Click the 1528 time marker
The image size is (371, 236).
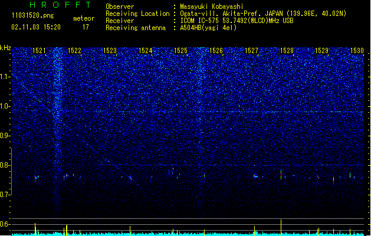tap(287, 51)
